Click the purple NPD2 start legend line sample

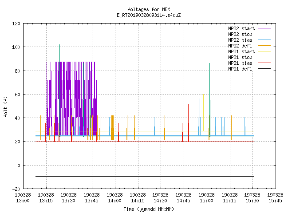pos(264,28)
